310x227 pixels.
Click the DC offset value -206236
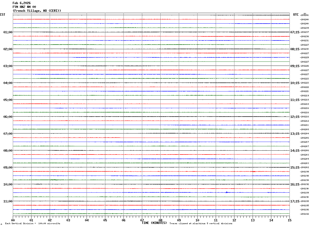(304, 36)
